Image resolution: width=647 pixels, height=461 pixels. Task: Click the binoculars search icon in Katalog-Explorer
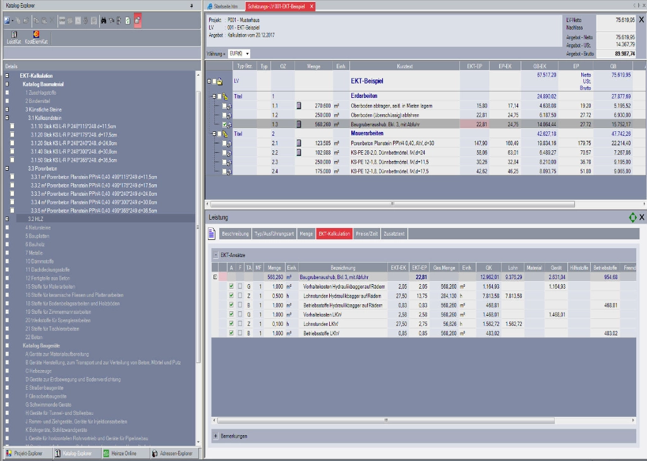103,20
